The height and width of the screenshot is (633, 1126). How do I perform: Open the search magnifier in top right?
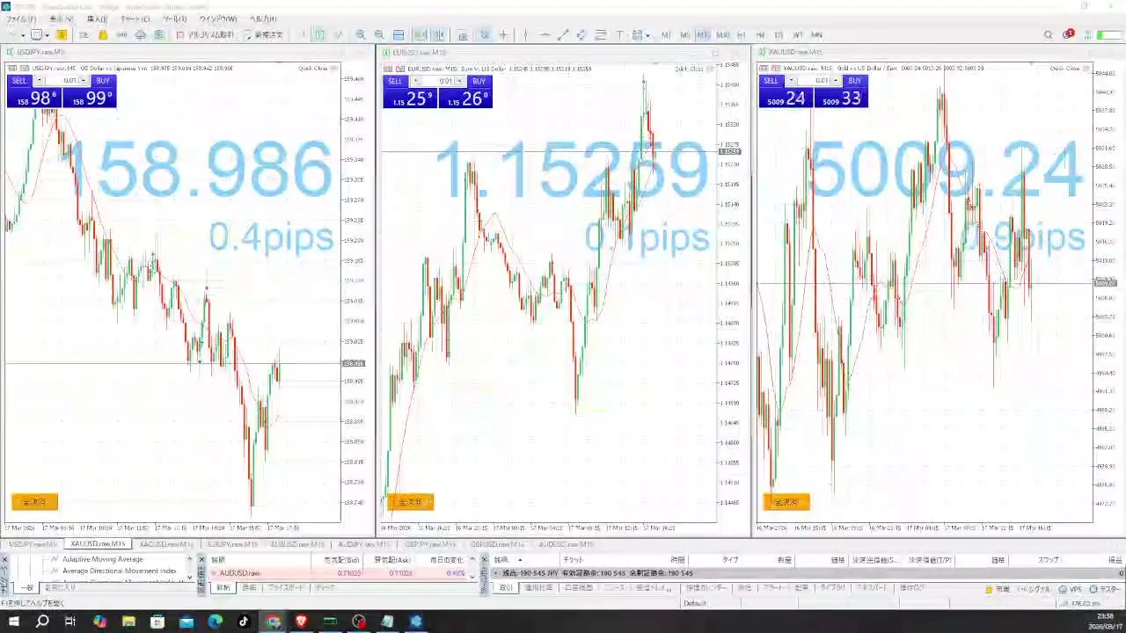click(1048, 35)
